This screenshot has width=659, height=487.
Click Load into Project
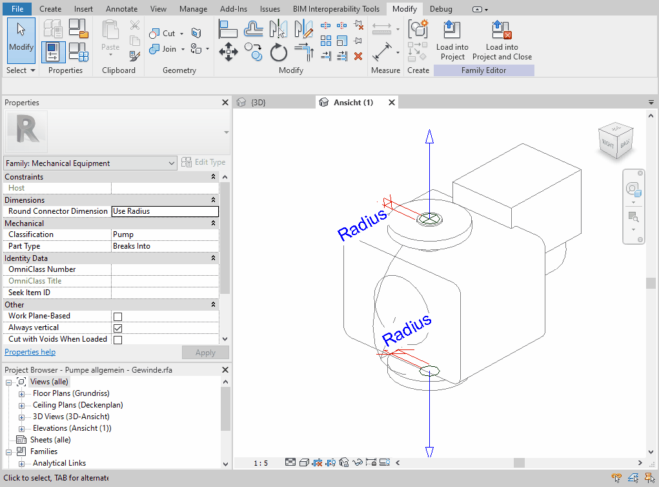(452, 41)
